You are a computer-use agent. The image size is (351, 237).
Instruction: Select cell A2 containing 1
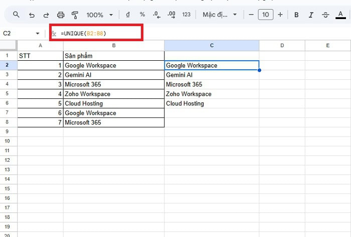[x=40, y=65]
